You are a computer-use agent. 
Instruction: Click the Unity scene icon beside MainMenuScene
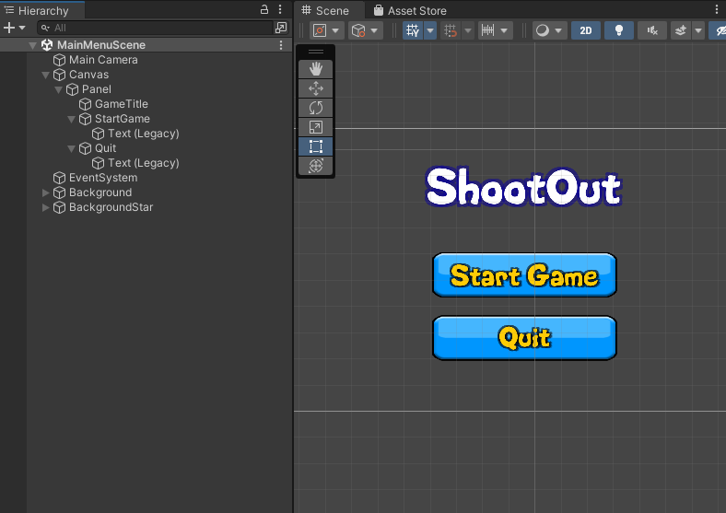pyautogui.click(x=47, y=45)
